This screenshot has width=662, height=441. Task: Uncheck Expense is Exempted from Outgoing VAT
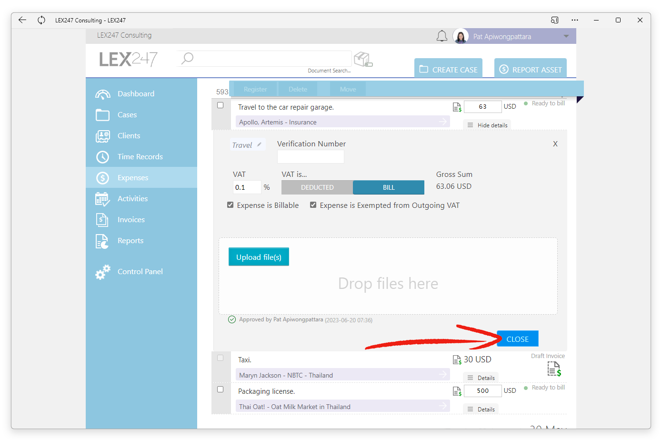click(313, 205)
